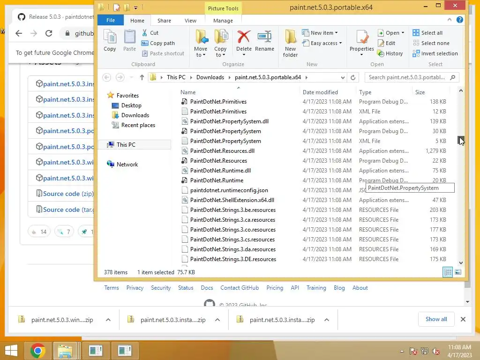This screenshot has height=360, width=480.
Task: Click the Cut scissors icon
Action: click(144, 33)
